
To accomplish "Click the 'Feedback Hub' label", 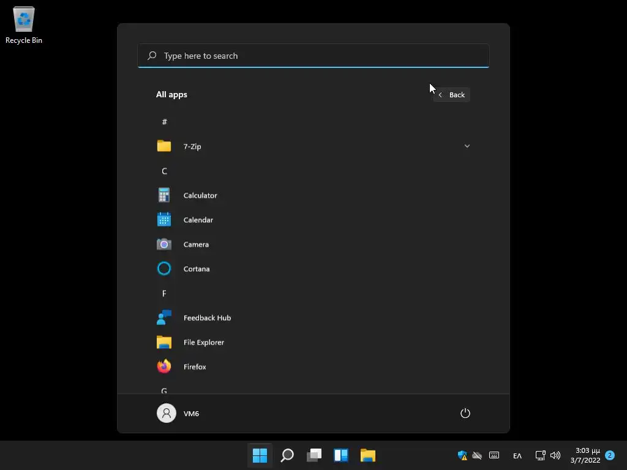I will pyautogui.click(x=207, y=318).
